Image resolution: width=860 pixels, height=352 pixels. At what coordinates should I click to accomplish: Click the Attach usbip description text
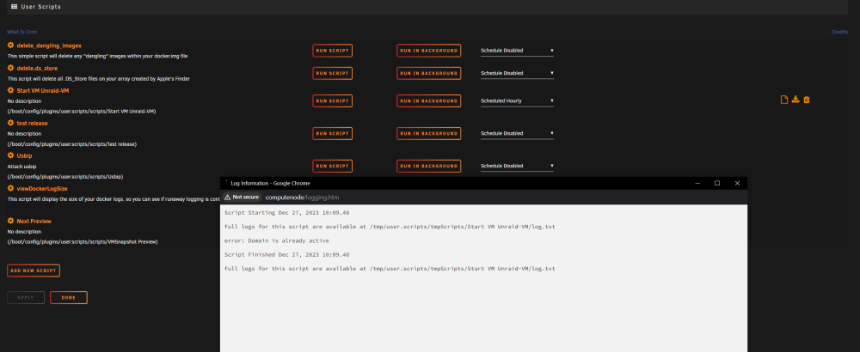point(22,166)
